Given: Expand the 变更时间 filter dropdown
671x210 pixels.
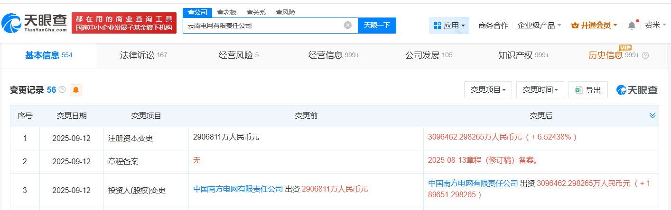Looking at the screenshot, I should pos(540,90).
